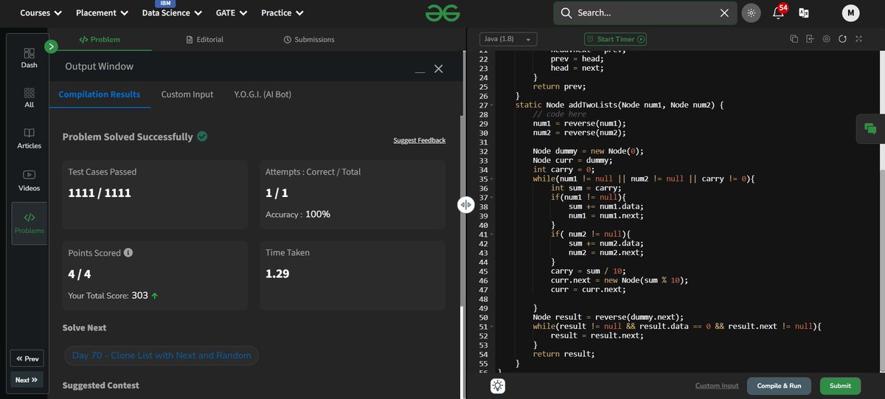885x399 pixels.
Task: Open the Data Science dropdown
Action: pyautogui.click(x=171, y=13)
